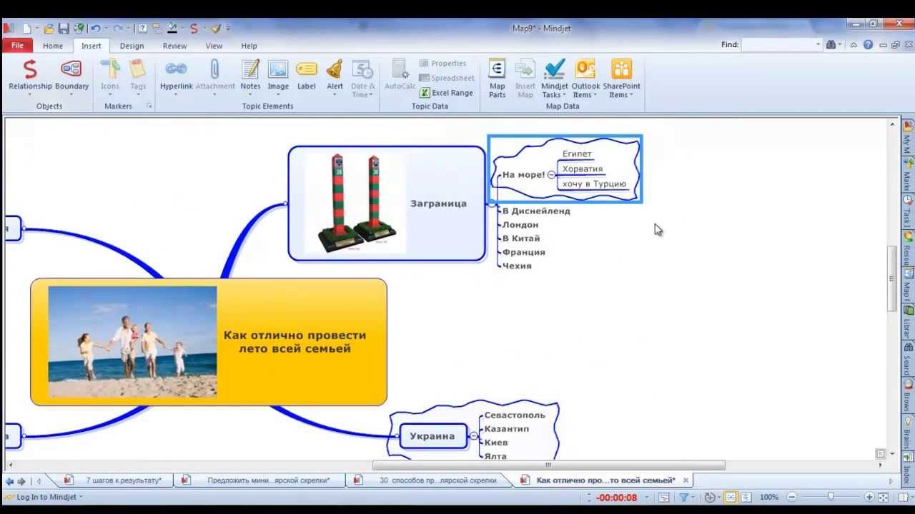This screenshot has width=915, height=514.
Task: Set an Alert reminder
Action: [335, 77]
